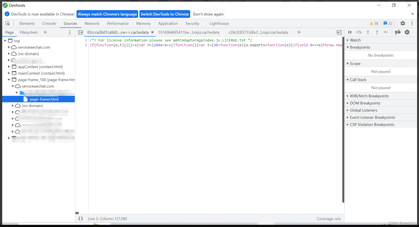Screen dimensions: 419x227
Task: Open the Application panel
Action: [x=168, y=24]
